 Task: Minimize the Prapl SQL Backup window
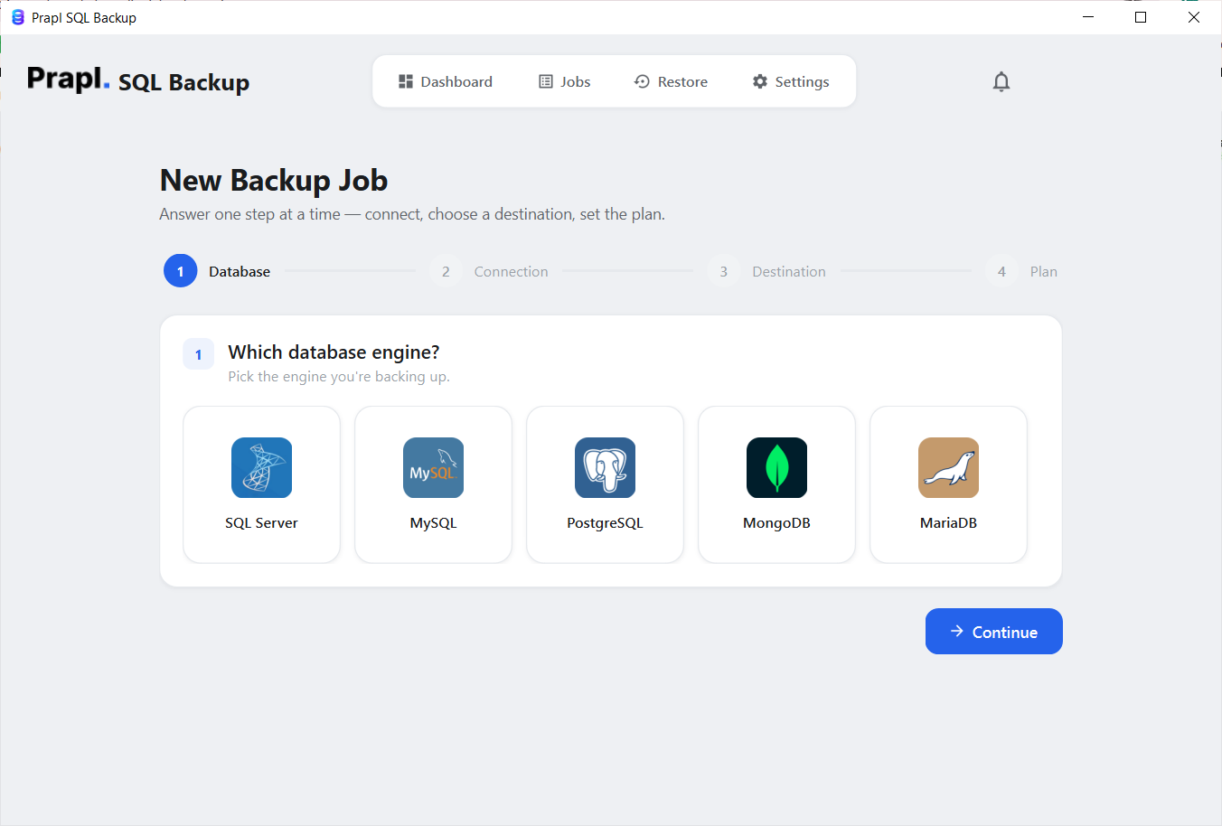click(1088, 17)
